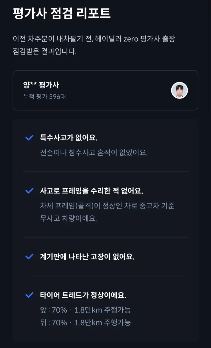Select the 사고로 프레임을 수리한 적 없어요 heading

(92, 191)
